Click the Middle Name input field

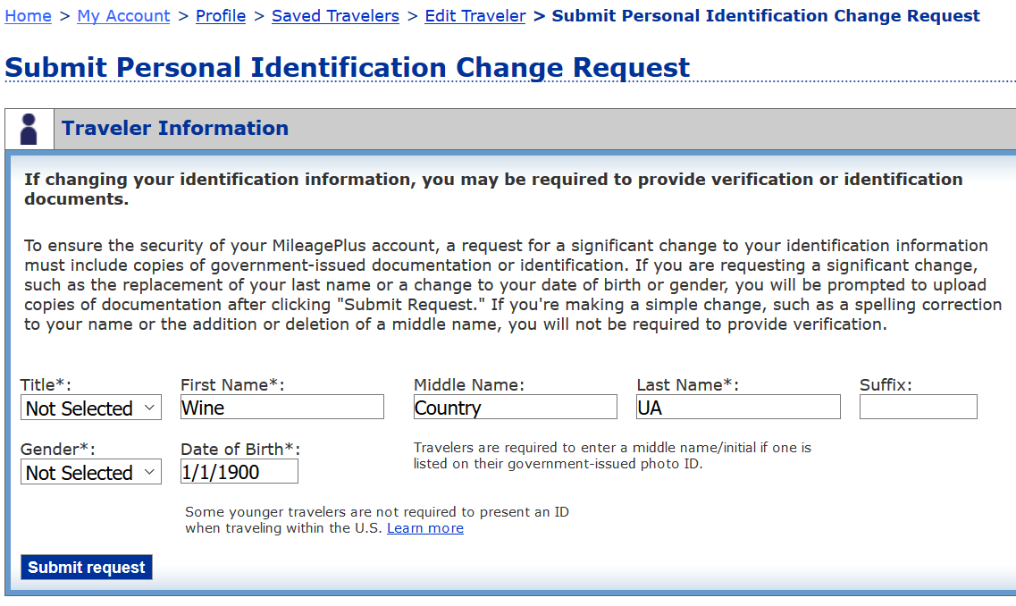(515, 408)
